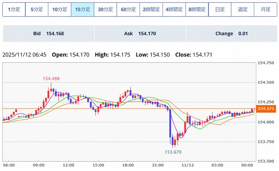
Task: Choose the 8時間足 timeframe
Action: click(196, 9)
